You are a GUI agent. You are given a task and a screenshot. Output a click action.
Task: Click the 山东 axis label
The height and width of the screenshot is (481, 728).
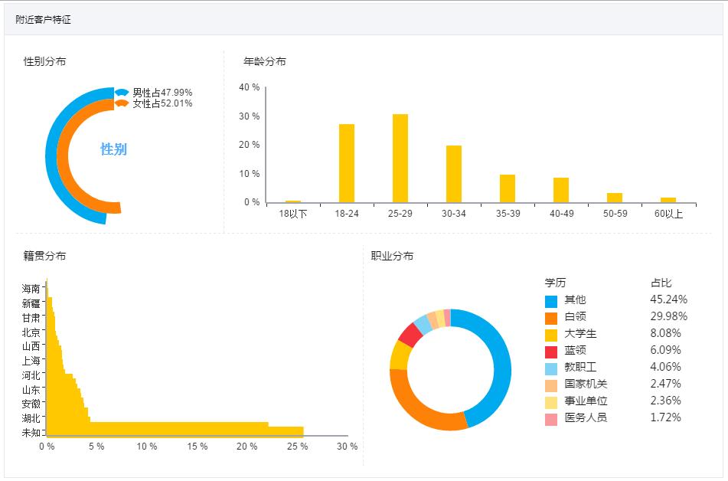(x=31, y=389)
